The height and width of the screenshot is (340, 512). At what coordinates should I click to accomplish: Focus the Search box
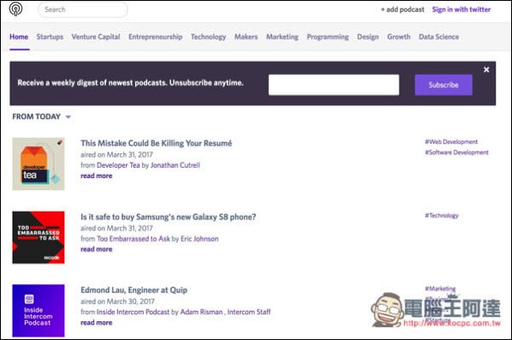tap(83, 9)
